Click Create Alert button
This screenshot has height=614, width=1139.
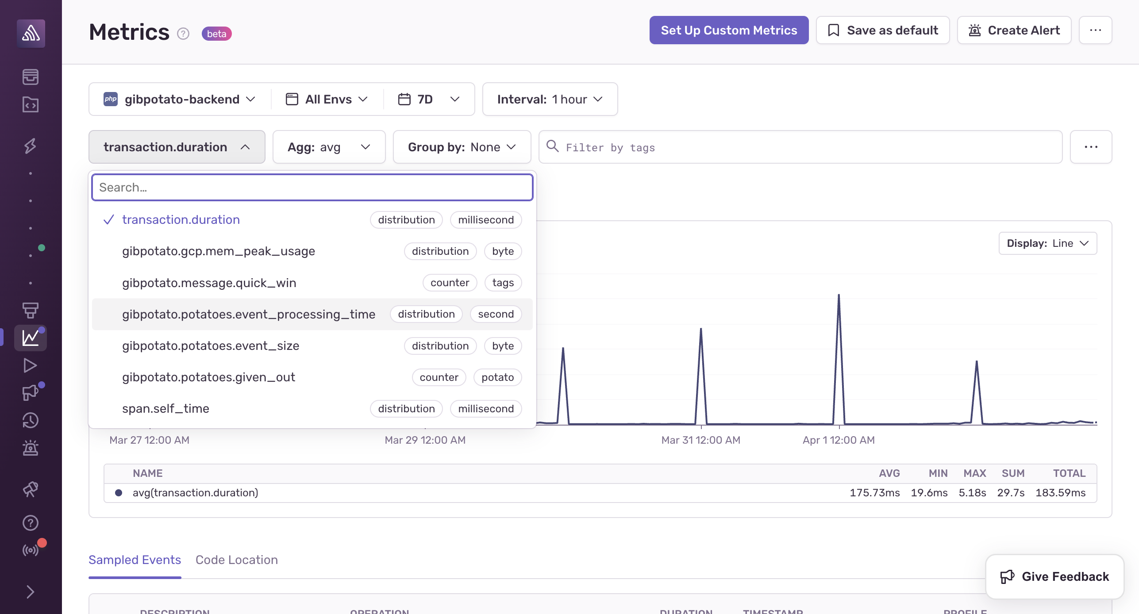[x=1014, y=30]
